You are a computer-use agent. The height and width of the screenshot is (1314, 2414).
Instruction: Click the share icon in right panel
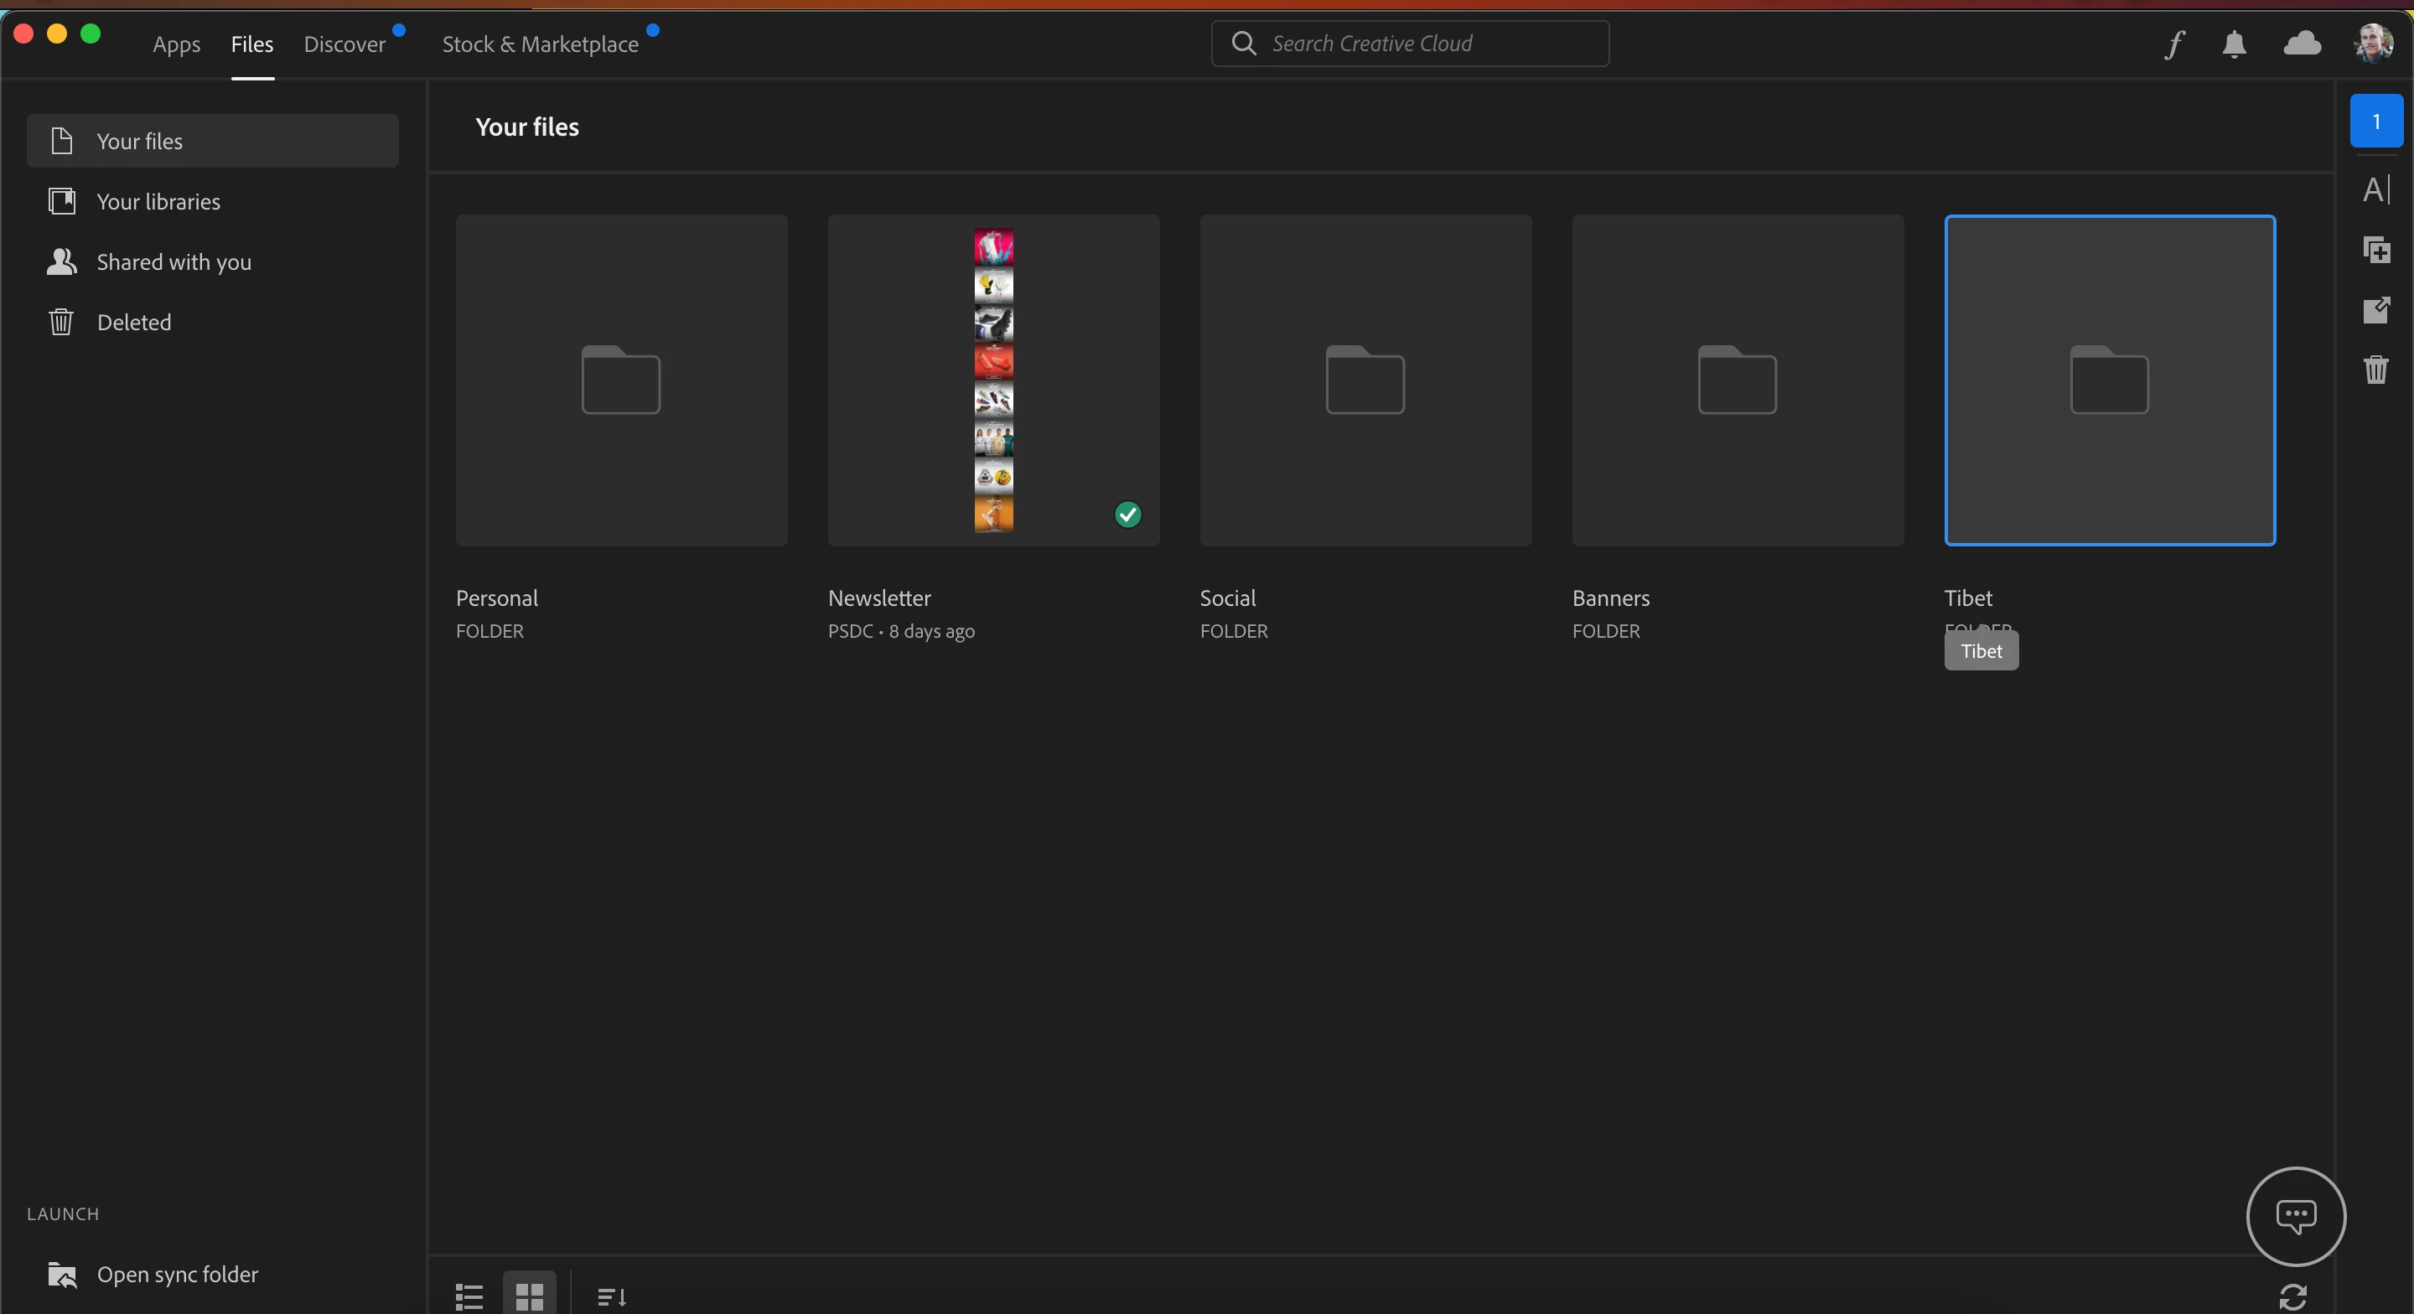tap(2375, 310)
